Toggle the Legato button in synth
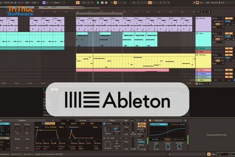This screenshot has height=157, width=235. (x=142, y=126)
